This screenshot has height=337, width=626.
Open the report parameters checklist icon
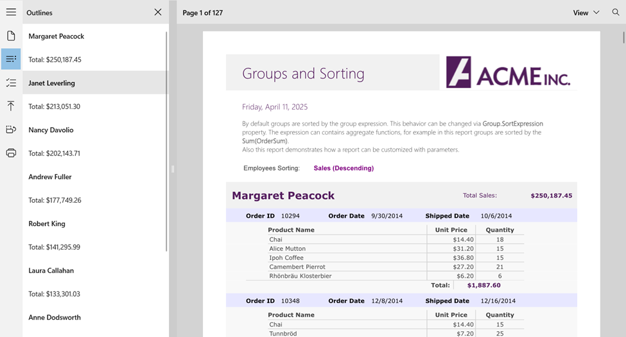click(x=11, y=83)
